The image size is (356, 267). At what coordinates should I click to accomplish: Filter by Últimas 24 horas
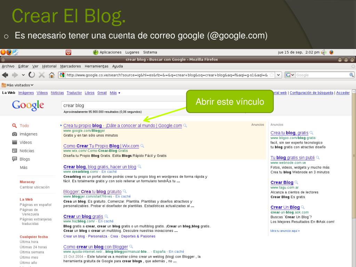[x=33, y=247]
